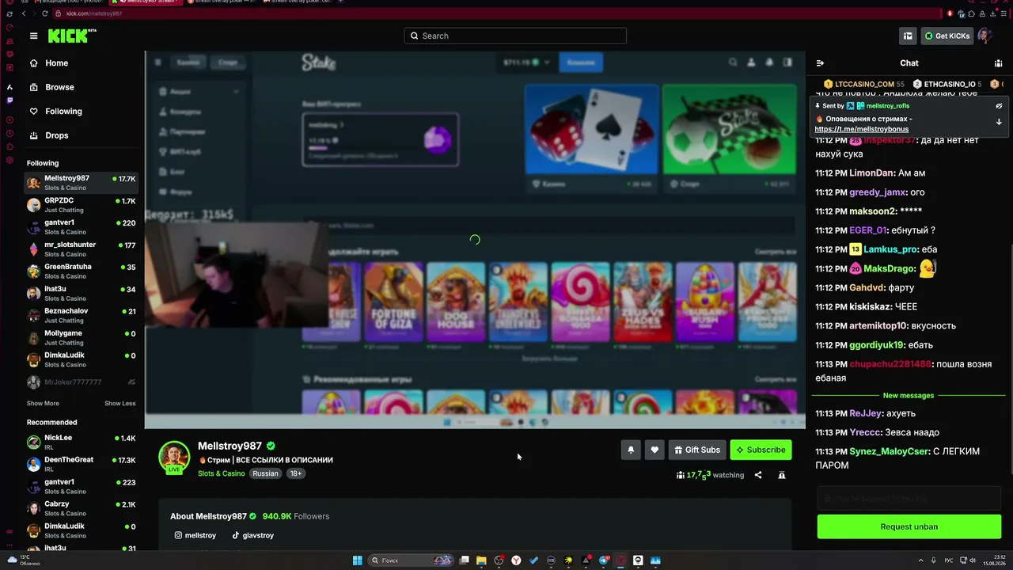Open Cabrzy in Recommended channels
Viewport: 1013px width, 570px height.
82,508
